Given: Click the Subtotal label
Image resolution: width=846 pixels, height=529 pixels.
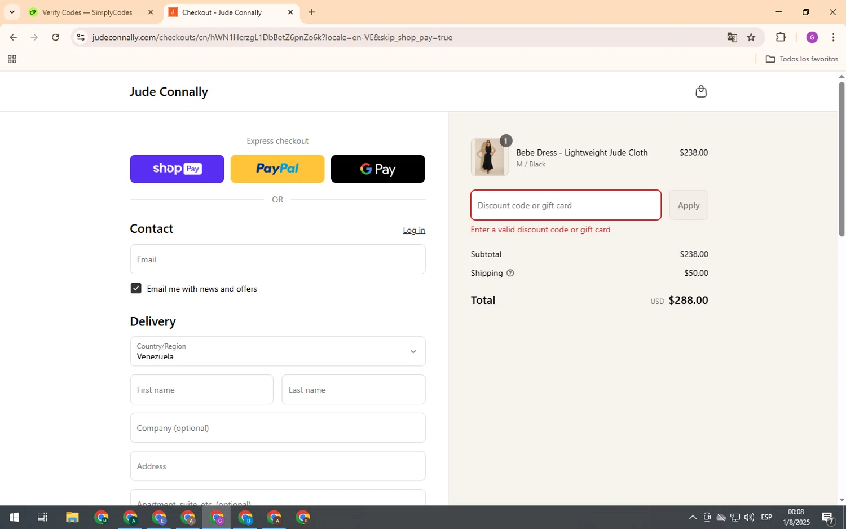Looking at the screenshot, I should 486,254.
